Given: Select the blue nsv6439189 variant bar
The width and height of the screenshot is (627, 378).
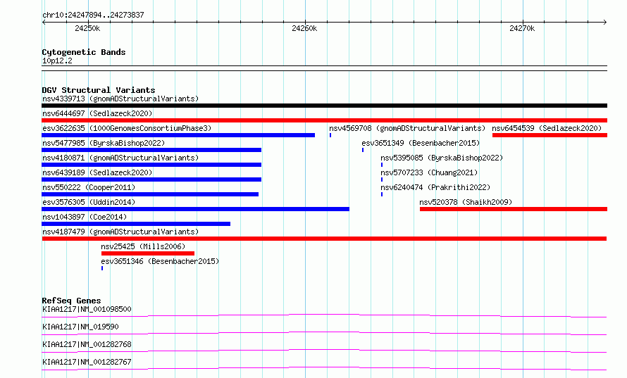Looking at the screenshot, I should click(x=151, y=179).
